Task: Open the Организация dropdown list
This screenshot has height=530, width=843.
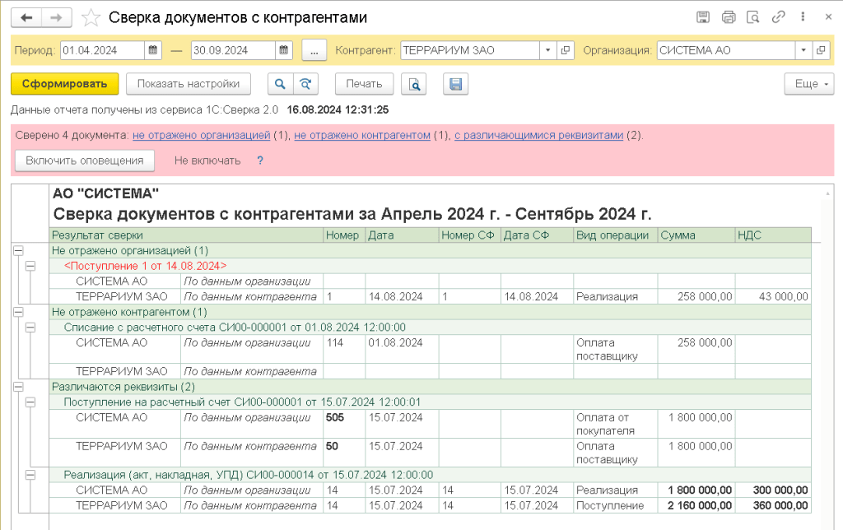Action: click(x=803, y=50)
